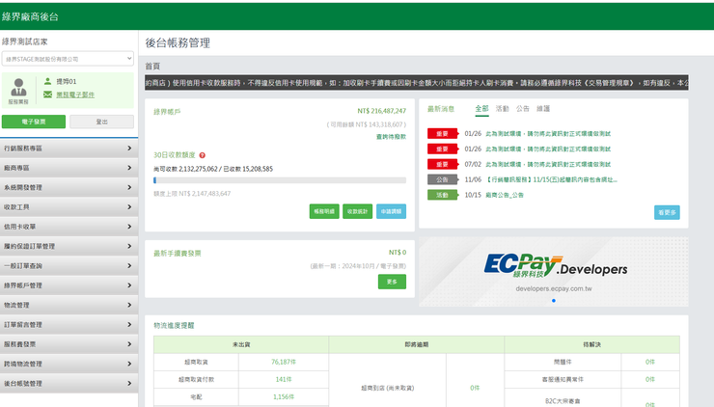Image resolution: width=714 pixels, height=407 pixels.
Task: Click the green envelope email icon
Action: [47, 95]
